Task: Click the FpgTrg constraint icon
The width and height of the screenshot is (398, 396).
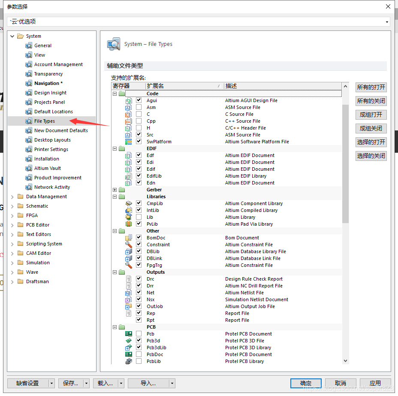Action: 128,265
